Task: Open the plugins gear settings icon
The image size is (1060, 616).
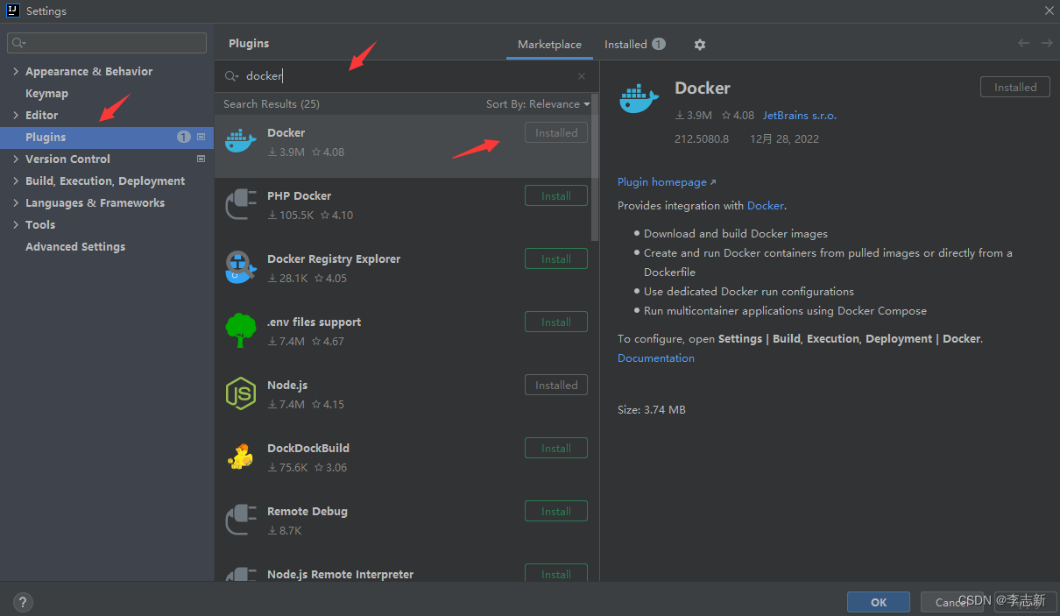Action: [x=699, y=45]
